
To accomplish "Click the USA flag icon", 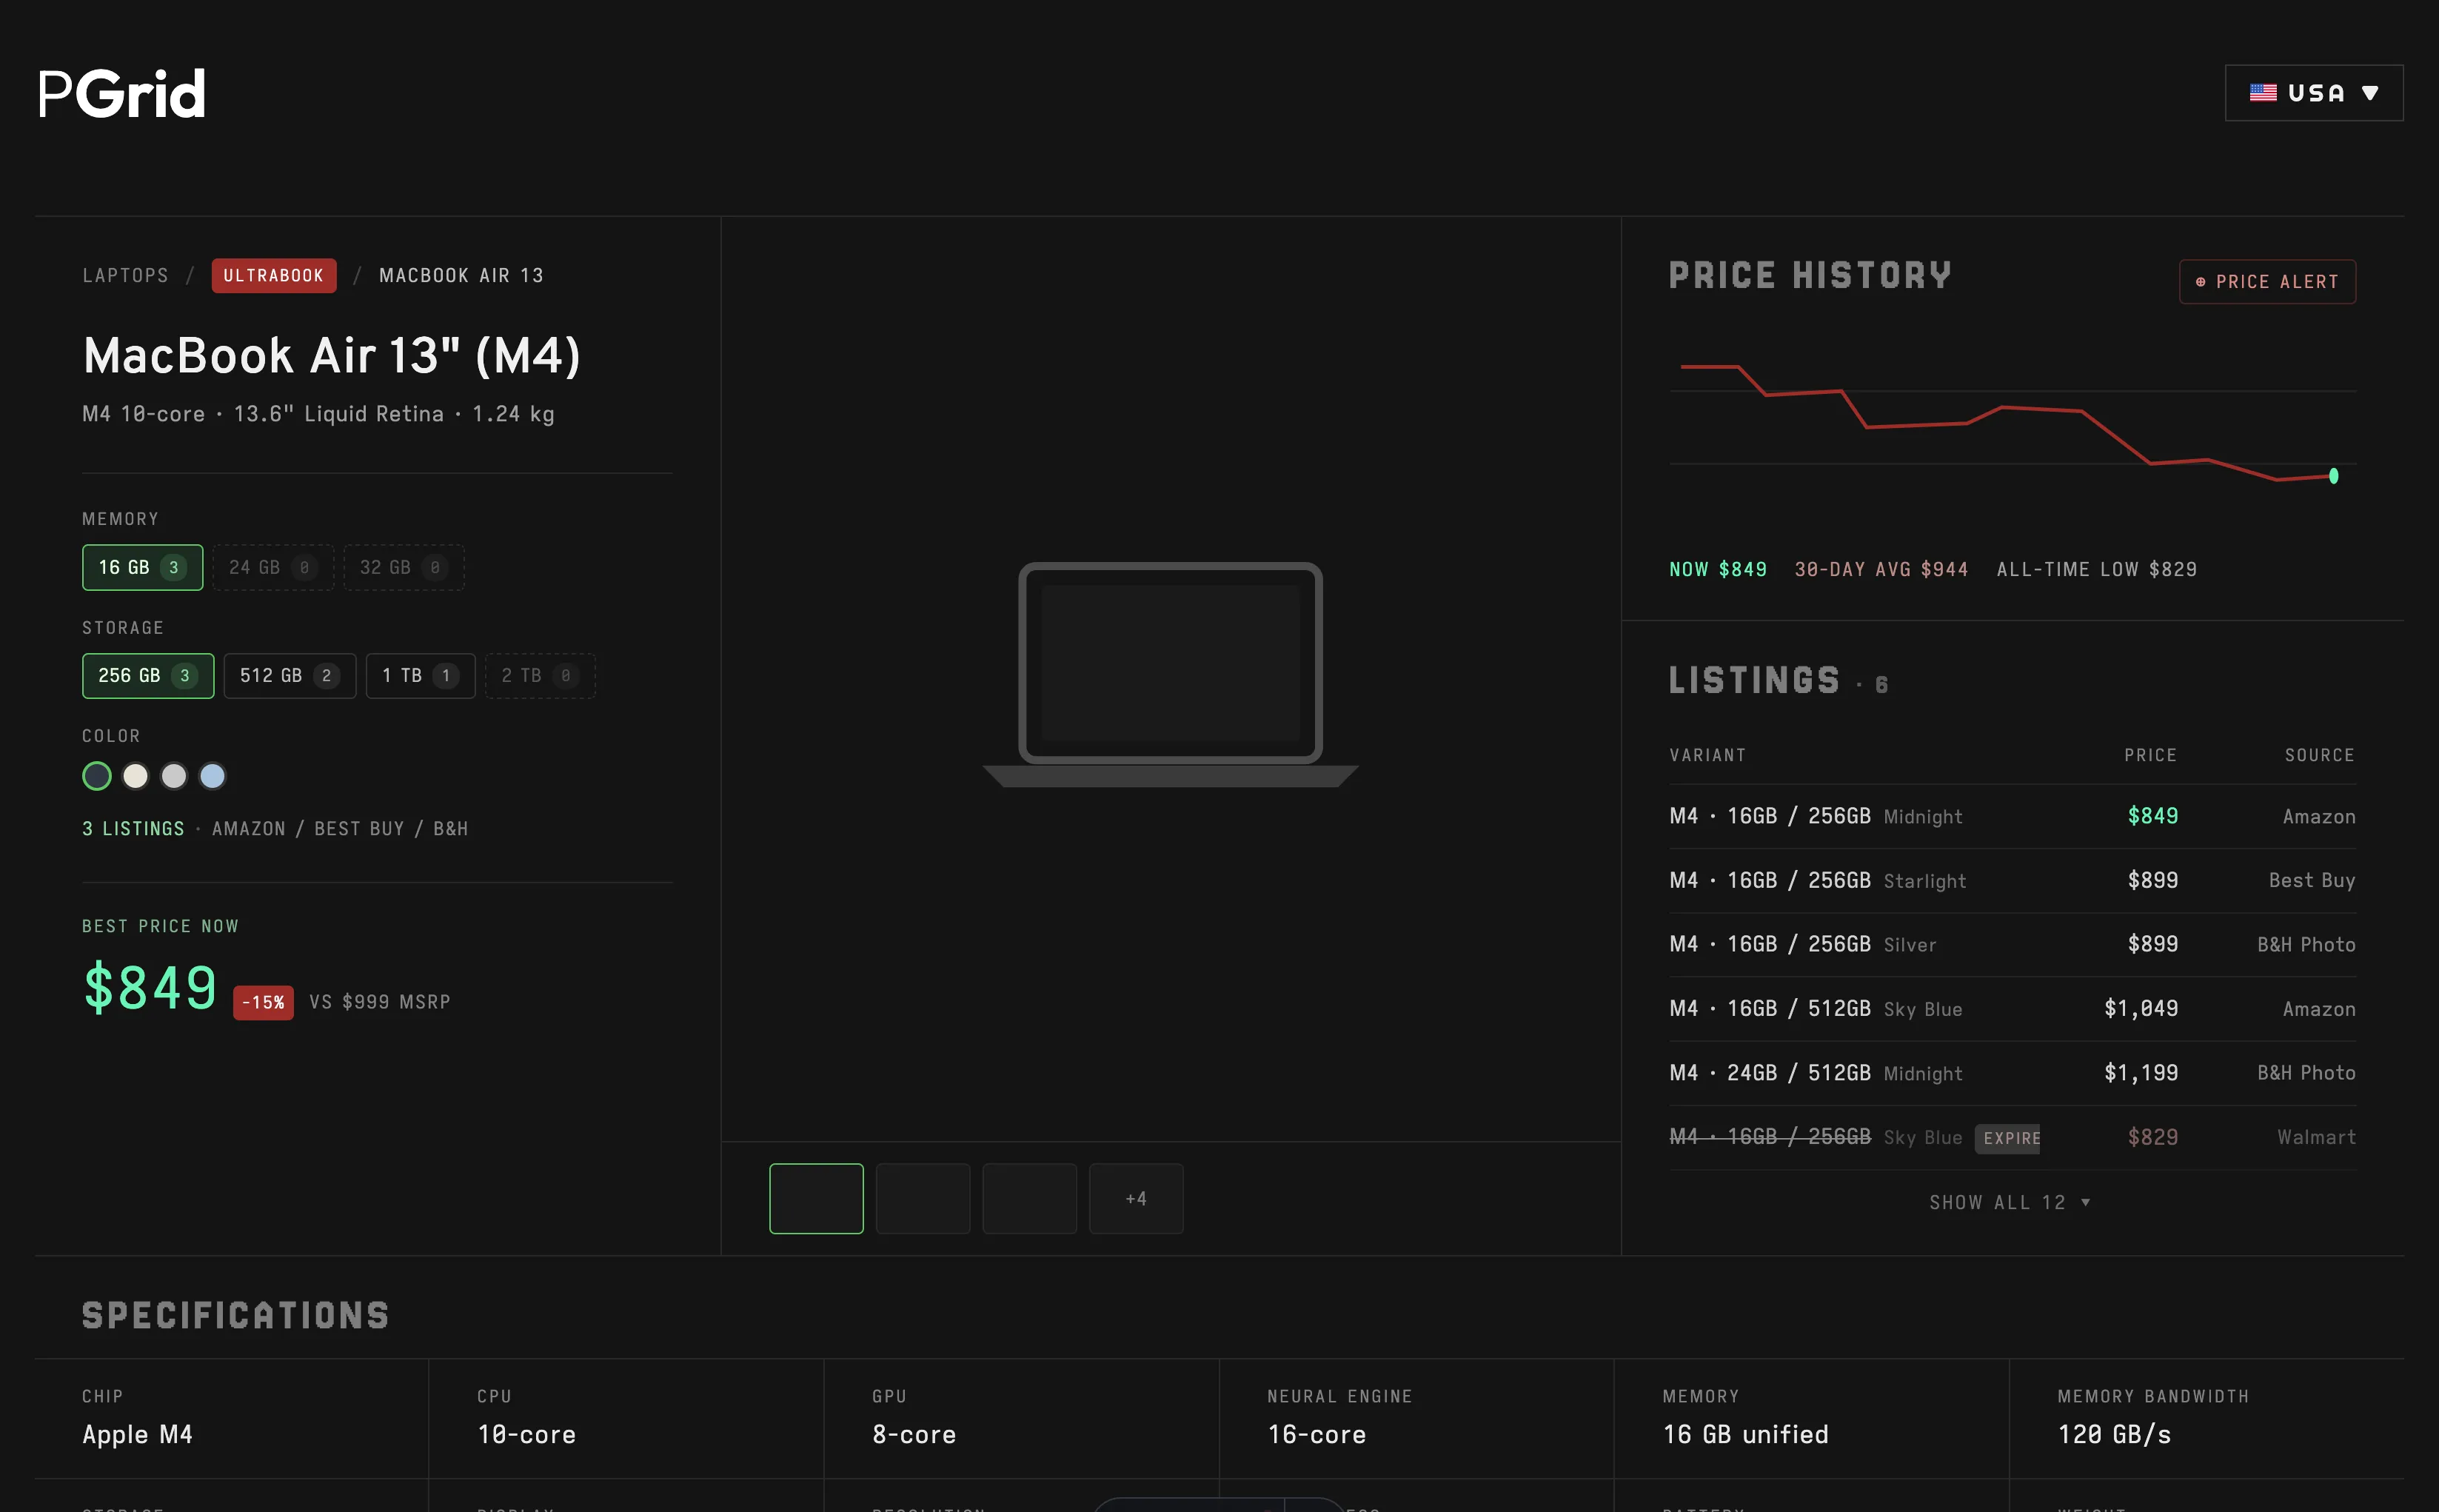I will point(2263,93).
